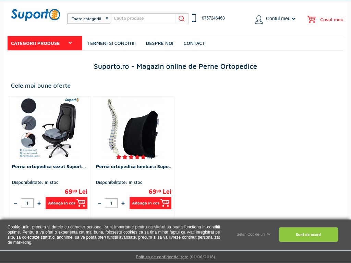Click the Suporto logo

pyautogui.click(x=36, y=14)
